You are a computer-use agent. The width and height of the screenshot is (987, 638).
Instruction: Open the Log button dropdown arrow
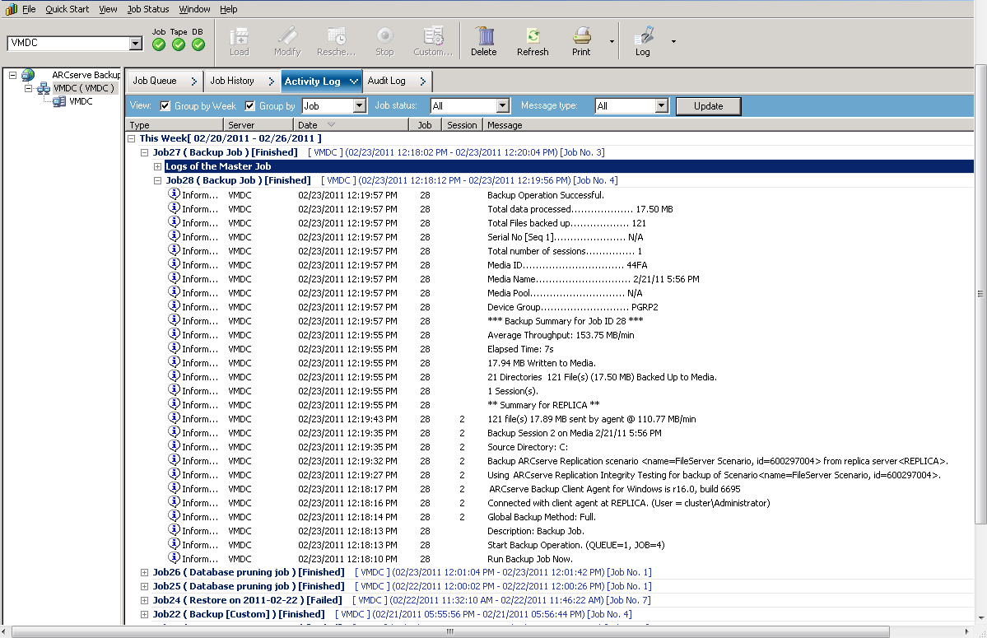tap(673, 41)
